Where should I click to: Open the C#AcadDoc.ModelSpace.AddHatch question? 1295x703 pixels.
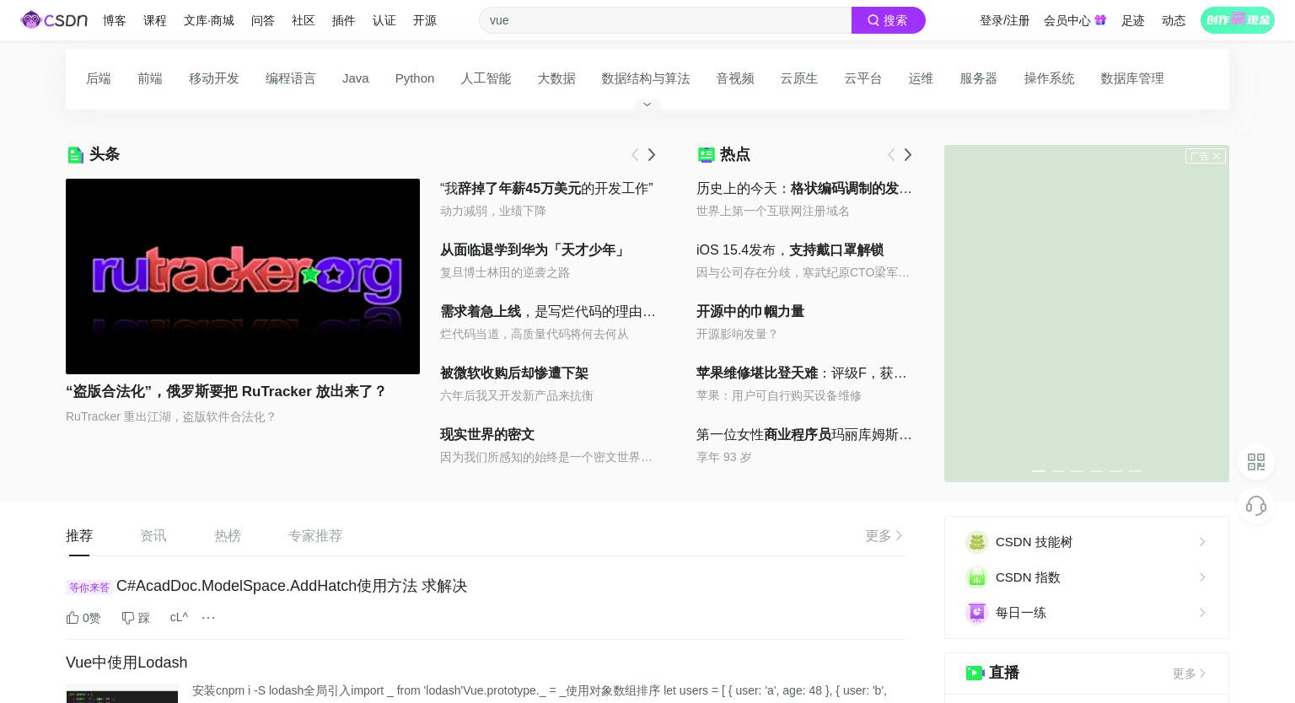point(292,586)
